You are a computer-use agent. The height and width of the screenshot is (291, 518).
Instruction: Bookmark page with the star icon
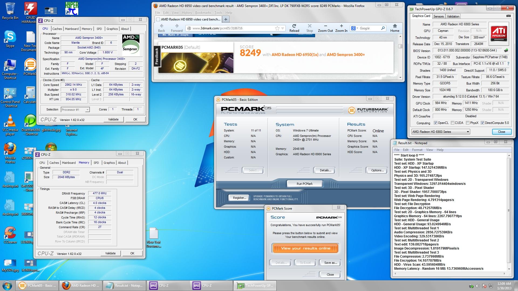(277, 28)
